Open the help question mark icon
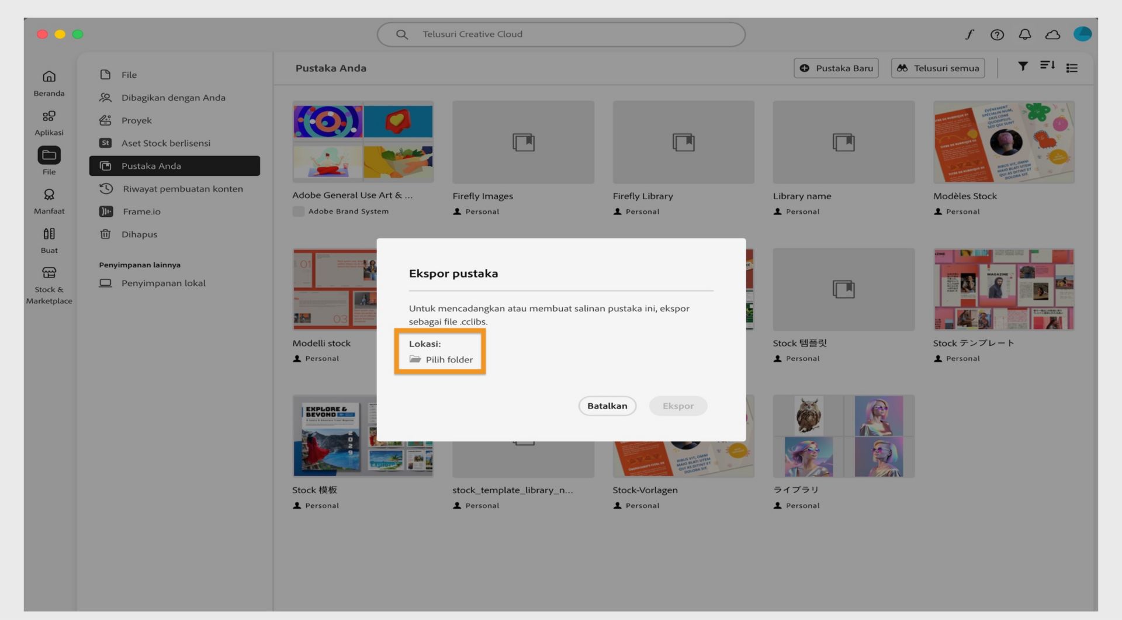 pyautogui.click(x=997, y=34)
